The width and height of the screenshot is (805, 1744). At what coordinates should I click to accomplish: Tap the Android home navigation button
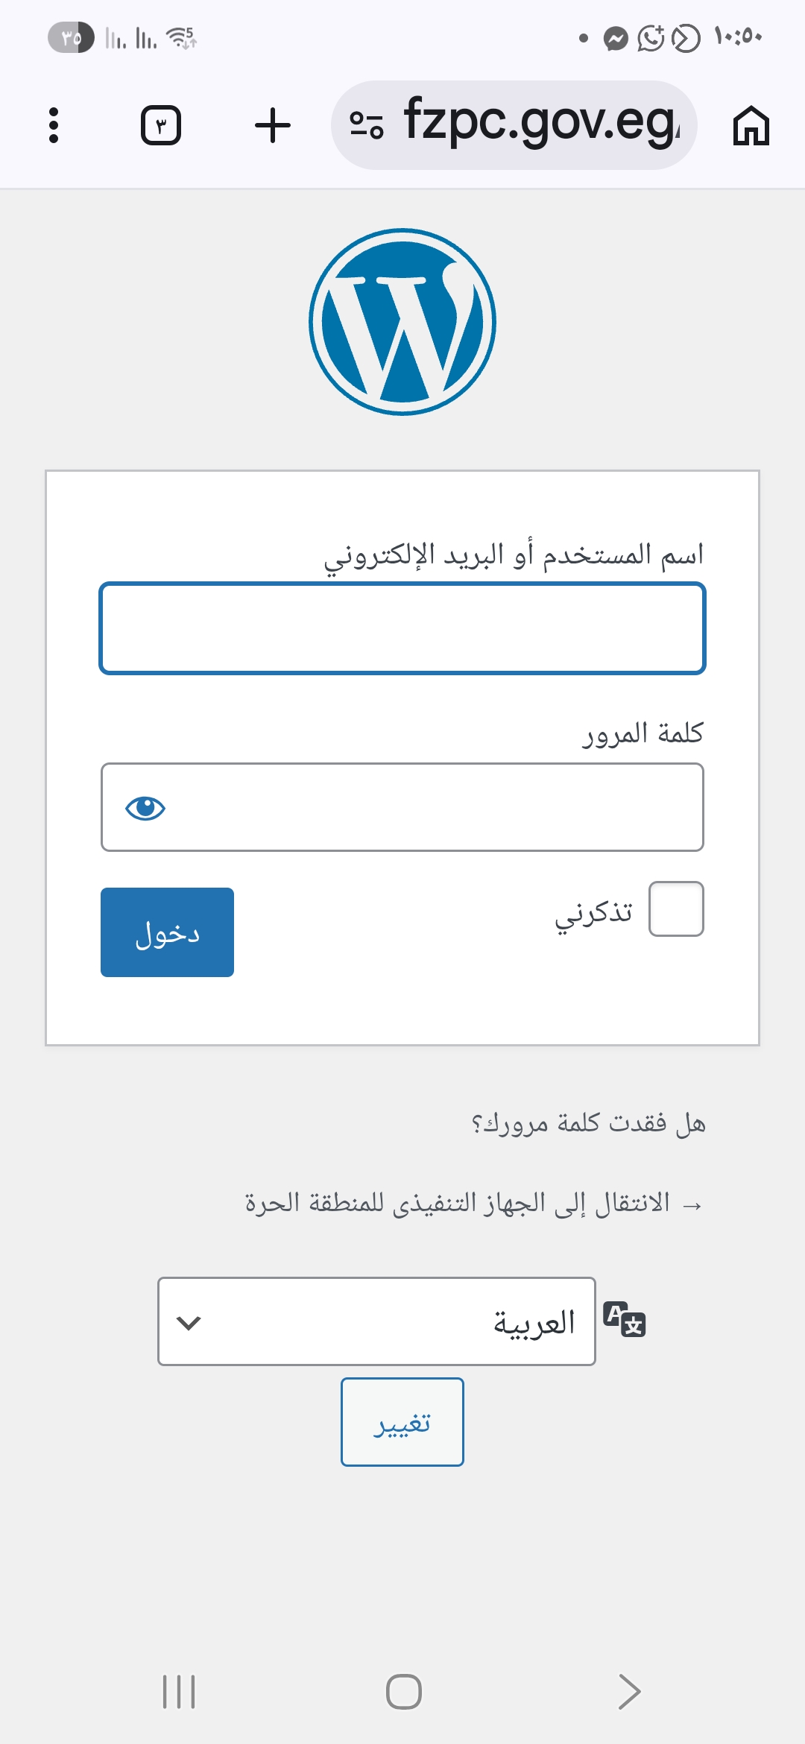pos(403,1691)
